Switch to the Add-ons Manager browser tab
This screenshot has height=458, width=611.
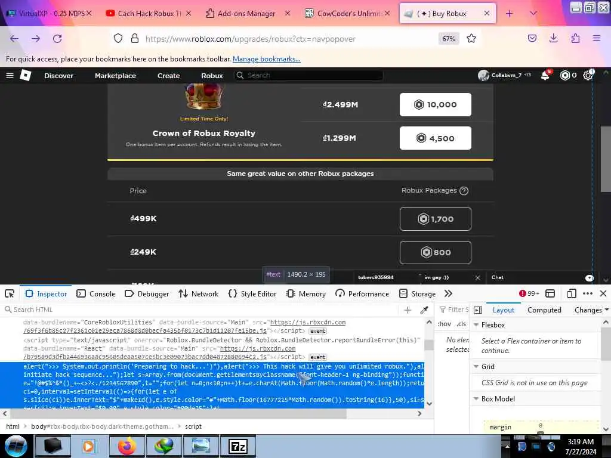(x=246, y=13)
